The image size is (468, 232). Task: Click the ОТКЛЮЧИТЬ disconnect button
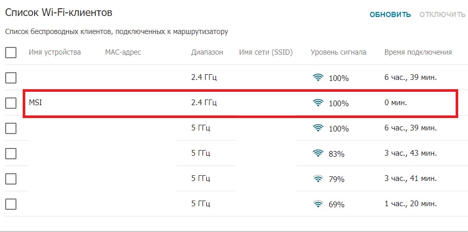[x=442, y=14]
